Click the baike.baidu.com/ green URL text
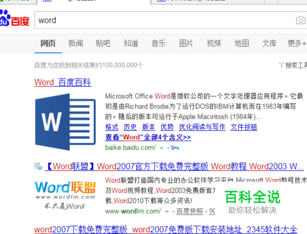 click(x=130, y=147)
